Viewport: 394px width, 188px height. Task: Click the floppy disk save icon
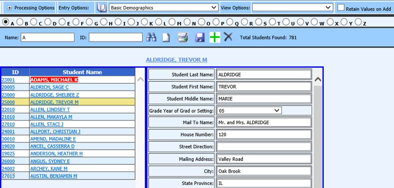[x=200, y=37]
